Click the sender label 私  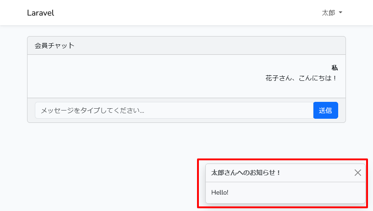pos(335,68)
